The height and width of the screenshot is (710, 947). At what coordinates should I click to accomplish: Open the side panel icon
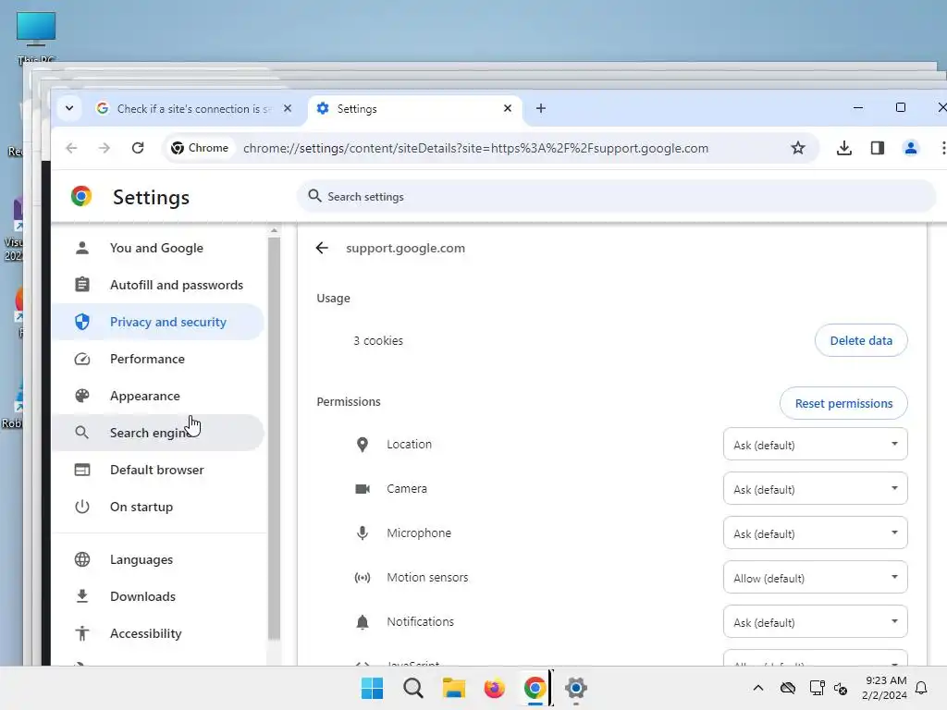pyautogui.click(x=878, y=148)
